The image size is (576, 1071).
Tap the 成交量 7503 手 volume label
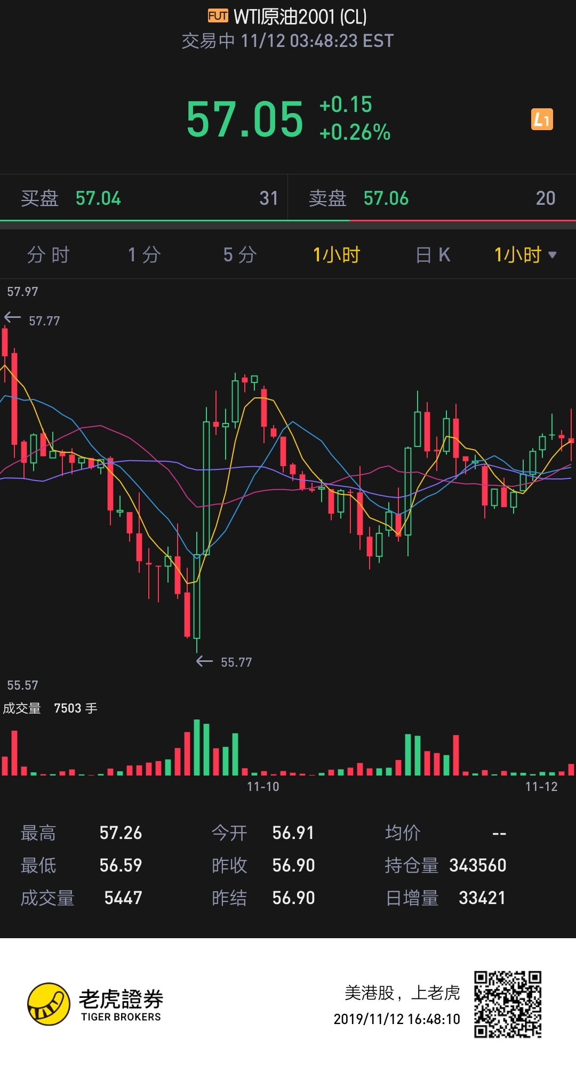(50, 708)
